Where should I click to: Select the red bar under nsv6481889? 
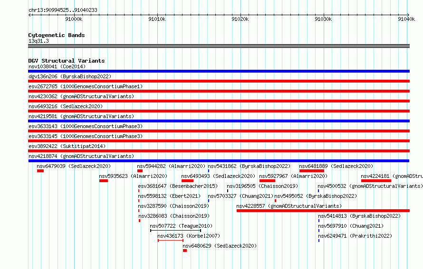(312, 171)
